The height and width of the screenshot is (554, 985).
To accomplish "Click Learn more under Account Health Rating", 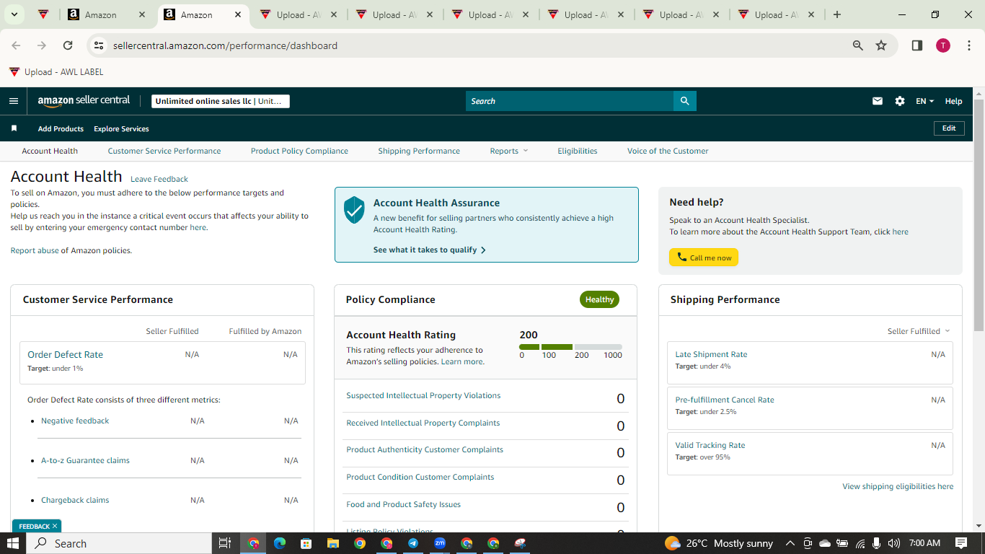I will (x=461, y=361).
